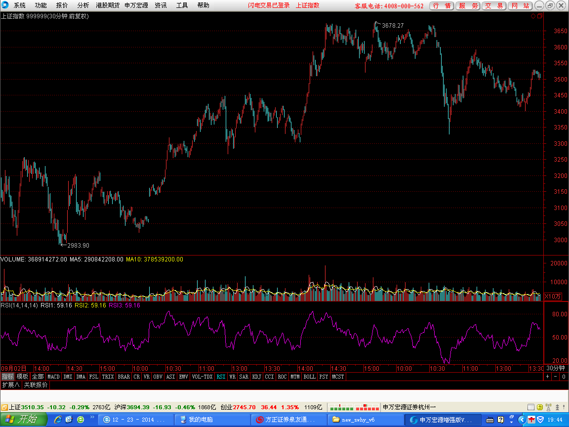
Task: Expand hidden tray icons with the arrow
Action: 522,420
